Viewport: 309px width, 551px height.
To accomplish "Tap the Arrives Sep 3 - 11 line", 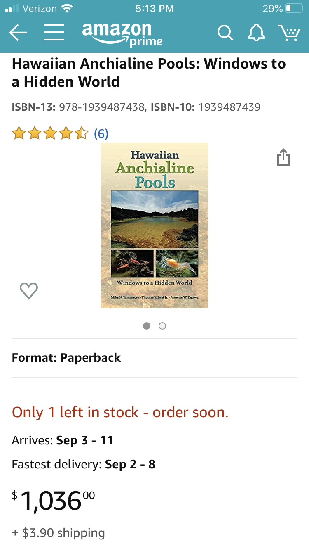I will [x=63, y=440].
